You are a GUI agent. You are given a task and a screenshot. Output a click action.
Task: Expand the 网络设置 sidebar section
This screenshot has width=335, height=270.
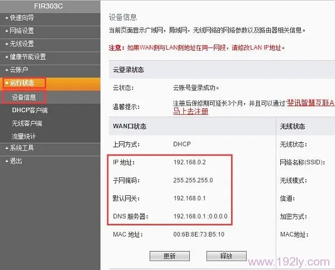point(22,31)
